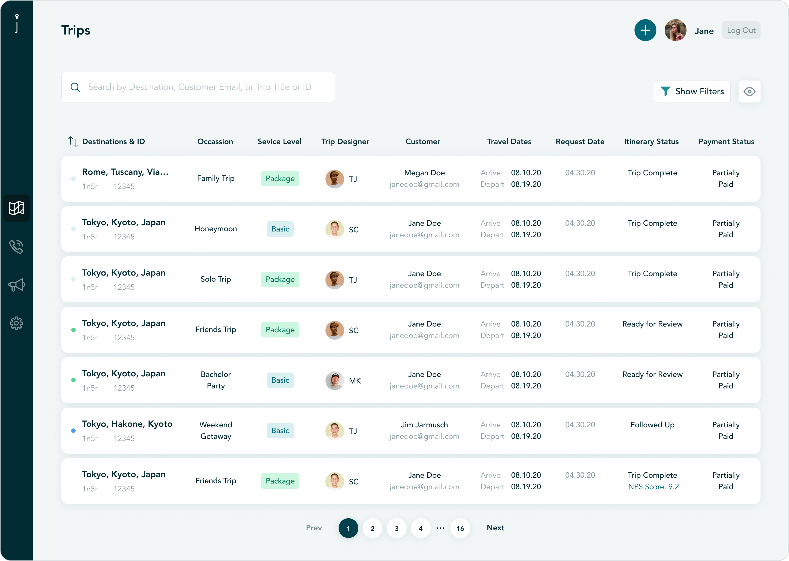This screenshot has height=561, width=789.
Task: Open the megaphone announcements sidebar icon
Action: pos(16,285)
